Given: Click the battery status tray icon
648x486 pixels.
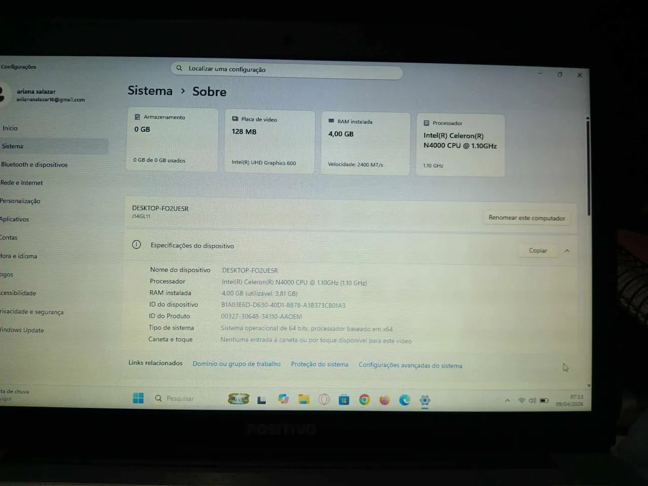Looking at the screenshot, I should tap(544, 400).
